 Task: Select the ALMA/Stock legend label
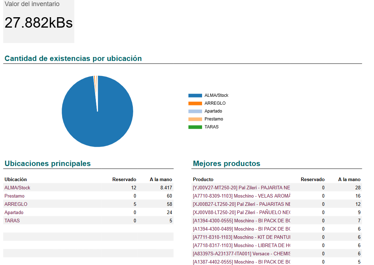tap(216, 95)
